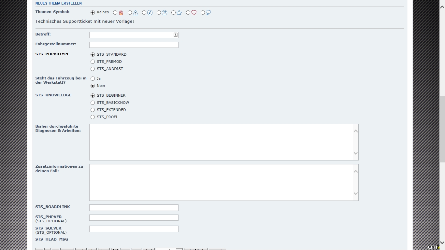
Task: Choose the warning triangle topic icon
Action: pyautogui.click(x=130, y=13)
